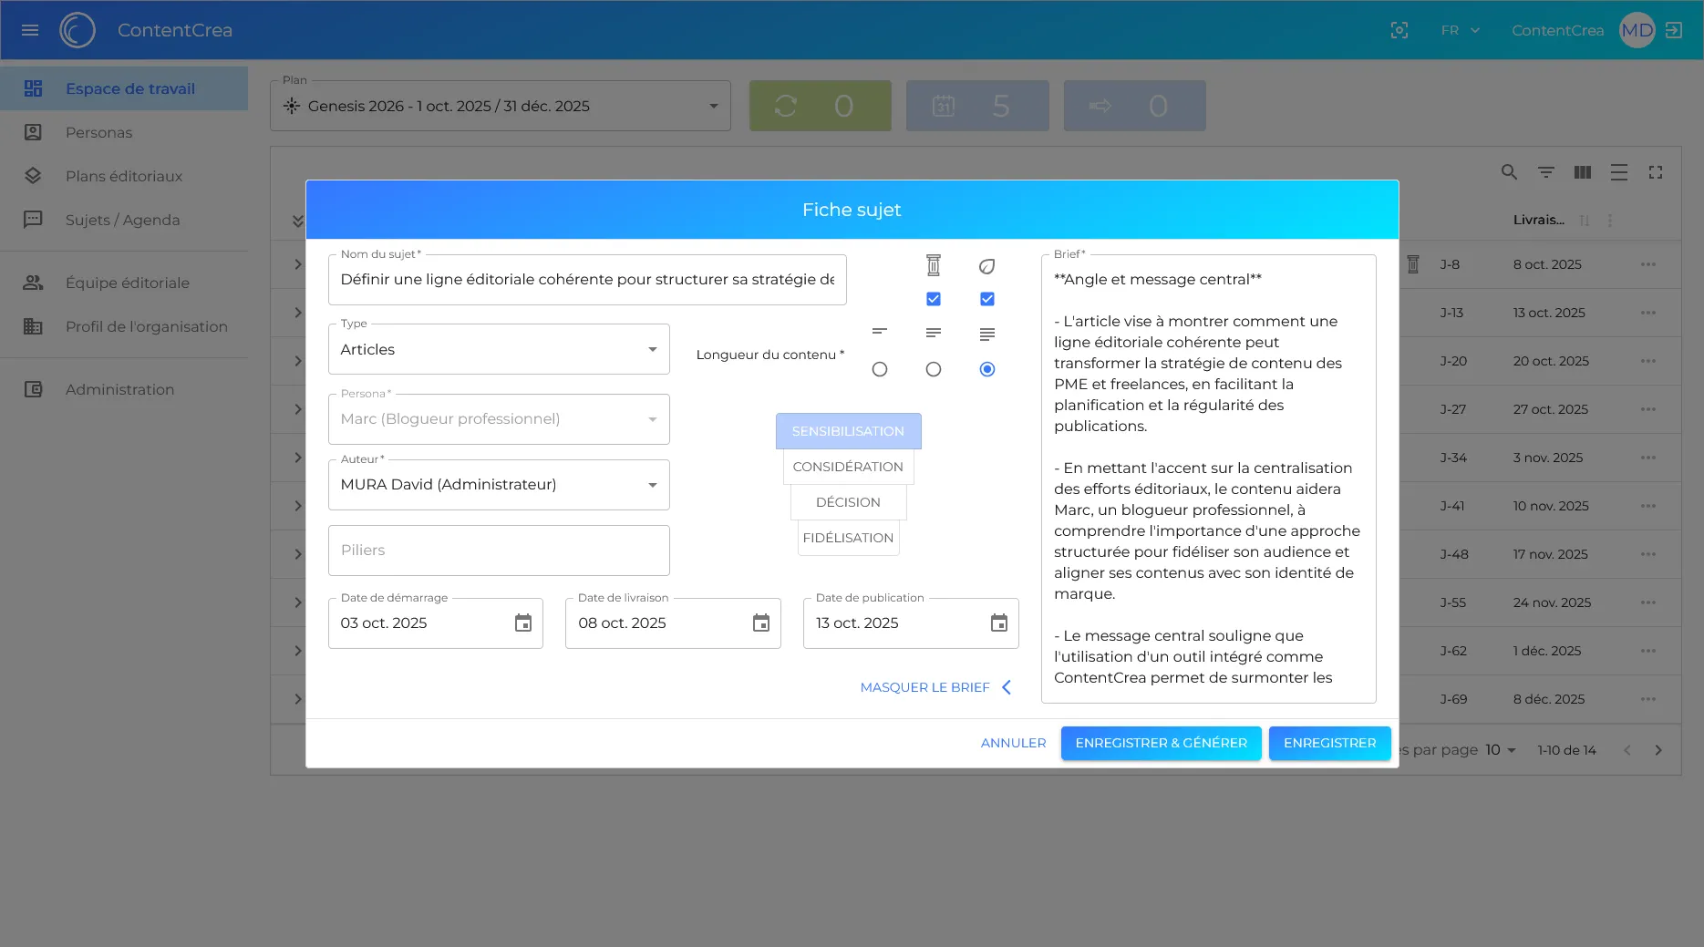The image size is (1704, 947).
Task: Select the short content length radio button
Action: 879,369
